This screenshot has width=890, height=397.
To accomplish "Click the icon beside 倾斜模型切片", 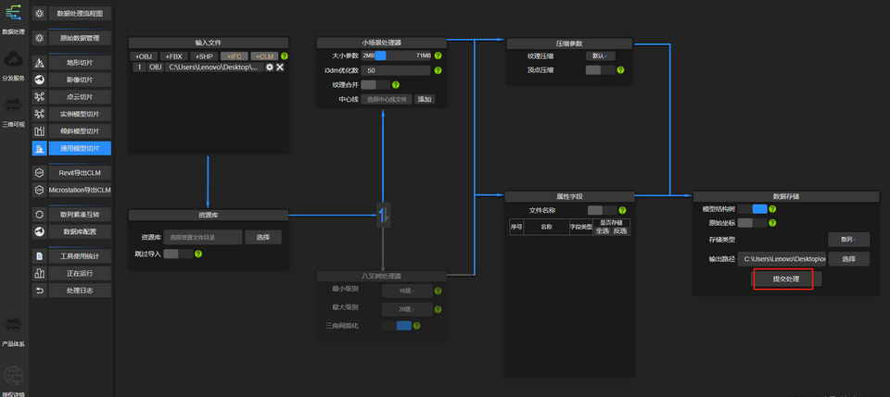I will (x=39, y=130).
